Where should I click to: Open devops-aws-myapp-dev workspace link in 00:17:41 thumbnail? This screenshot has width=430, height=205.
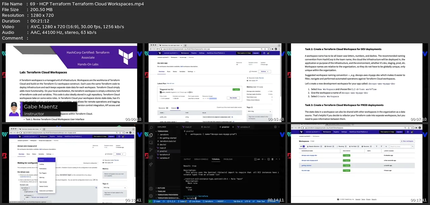pos(309,155)
